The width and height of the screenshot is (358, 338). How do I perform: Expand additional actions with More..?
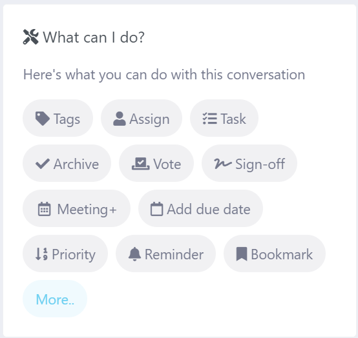coord(55,299)
